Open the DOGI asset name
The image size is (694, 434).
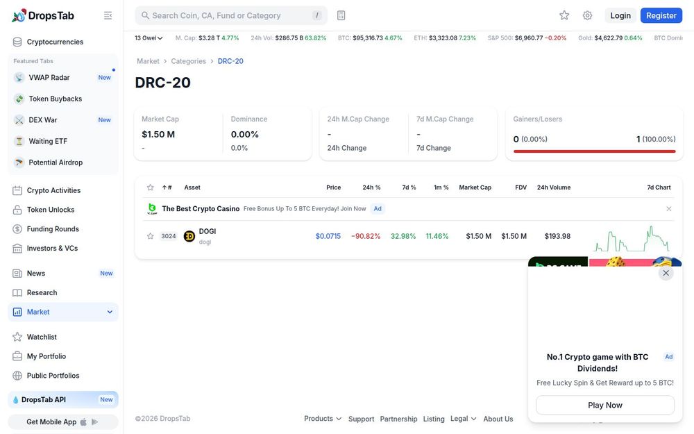[207, 231]
